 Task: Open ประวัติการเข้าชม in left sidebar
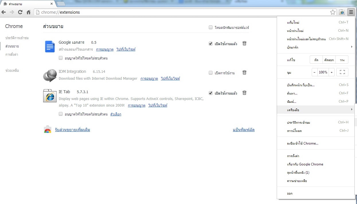click(17, 38)
